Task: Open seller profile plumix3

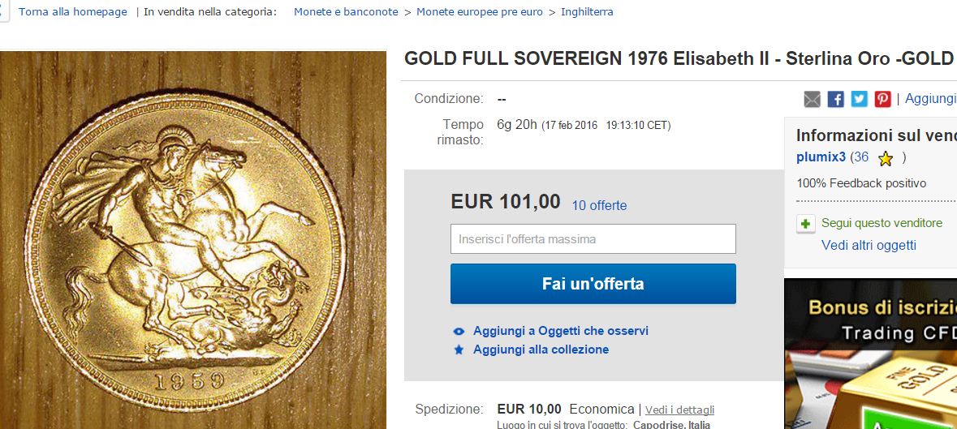Action: tap(821, 157)
